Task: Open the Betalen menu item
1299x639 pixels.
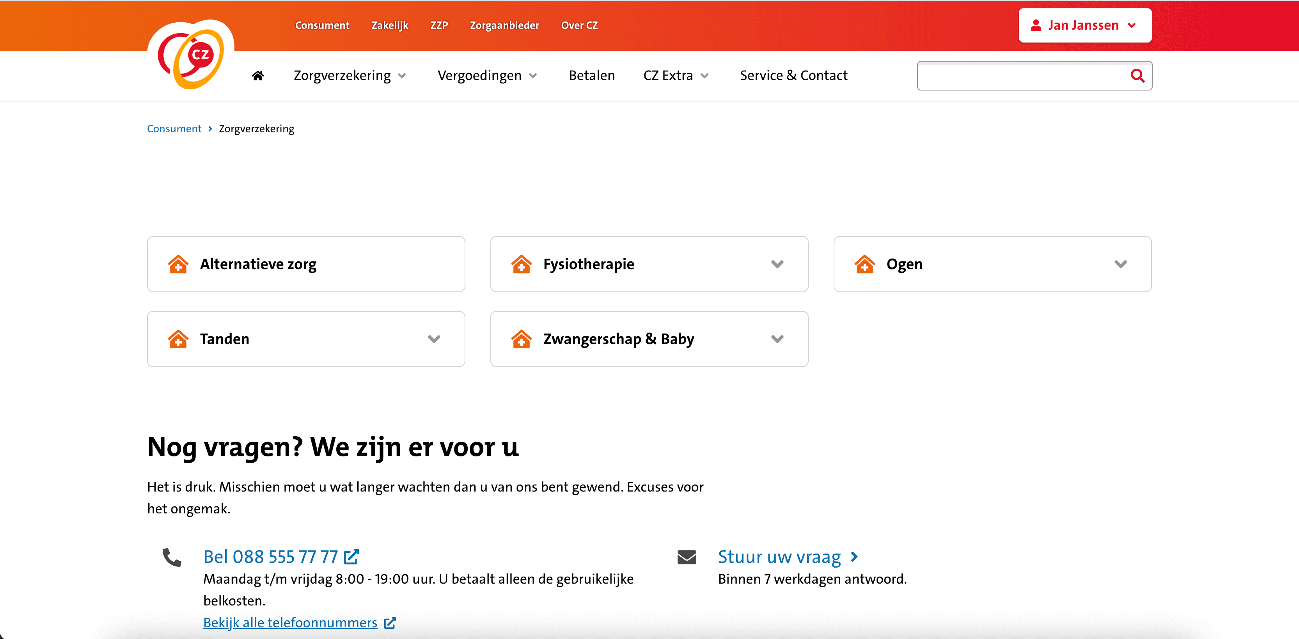Action: (x=591, y=76)
